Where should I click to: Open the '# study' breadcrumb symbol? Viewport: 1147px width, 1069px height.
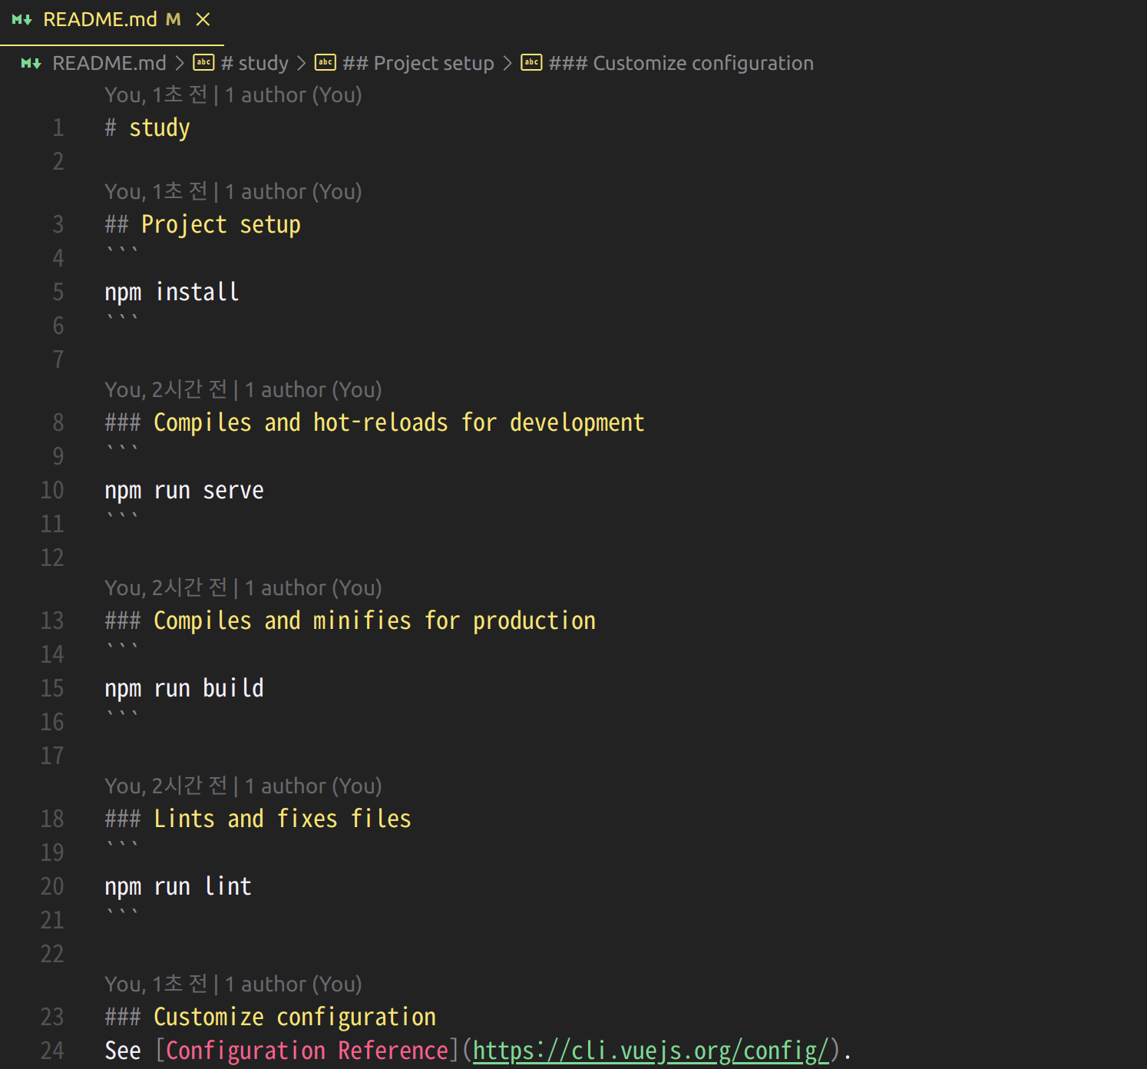point(254,63)
